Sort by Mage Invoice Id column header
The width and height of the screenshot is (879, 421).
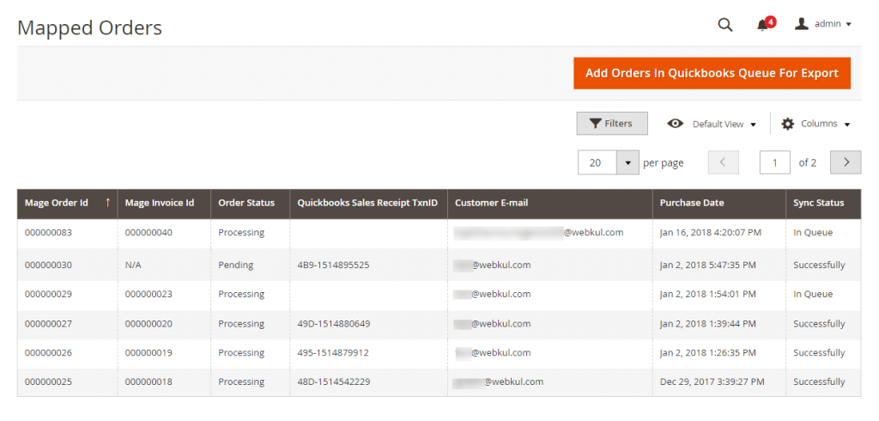tap(164, 204)
